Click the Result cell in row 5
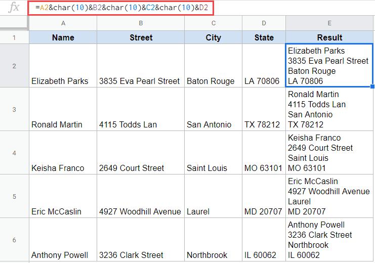Image resolution: width=375 pixels, height=263 pixels. (329, 196)
